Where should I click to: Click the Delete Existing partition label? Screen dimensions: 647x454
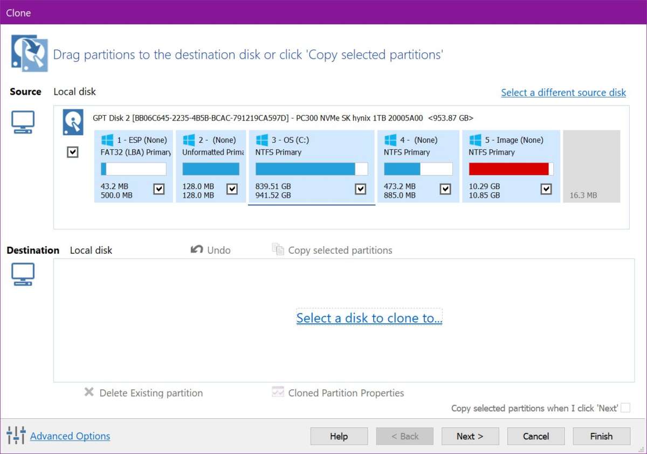[152, 393]
